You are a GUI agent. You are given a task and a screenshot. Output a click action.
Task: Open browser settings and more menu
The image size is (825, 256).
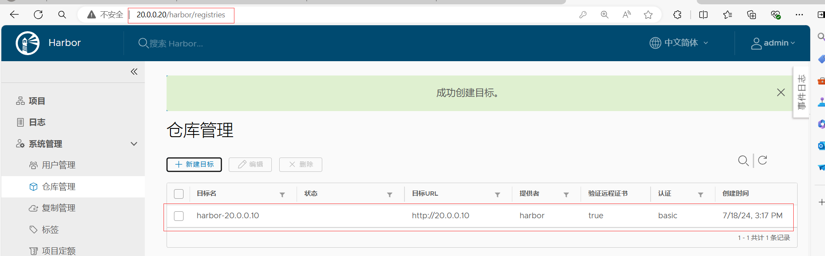799,15
